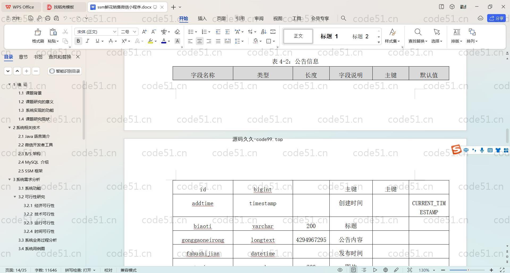Click the Decrease Indent icon

coord(218,32)
